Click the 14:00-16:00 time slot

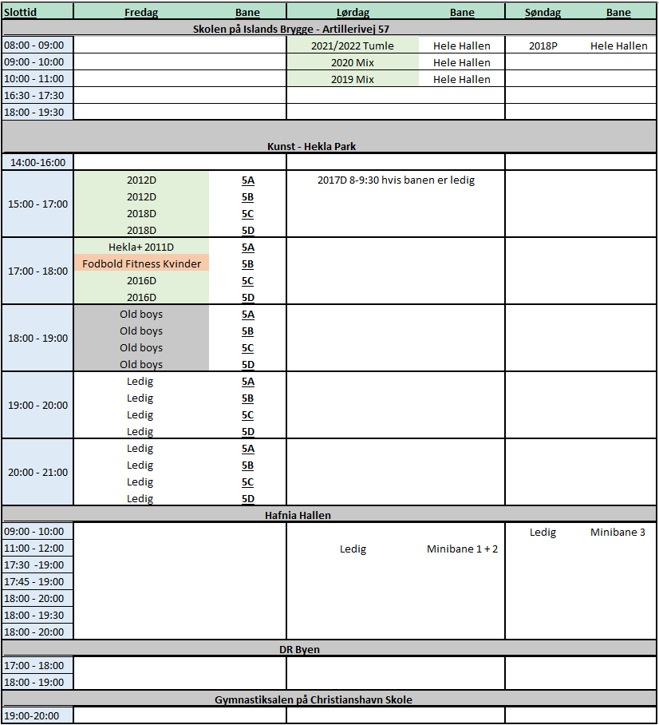37,162
